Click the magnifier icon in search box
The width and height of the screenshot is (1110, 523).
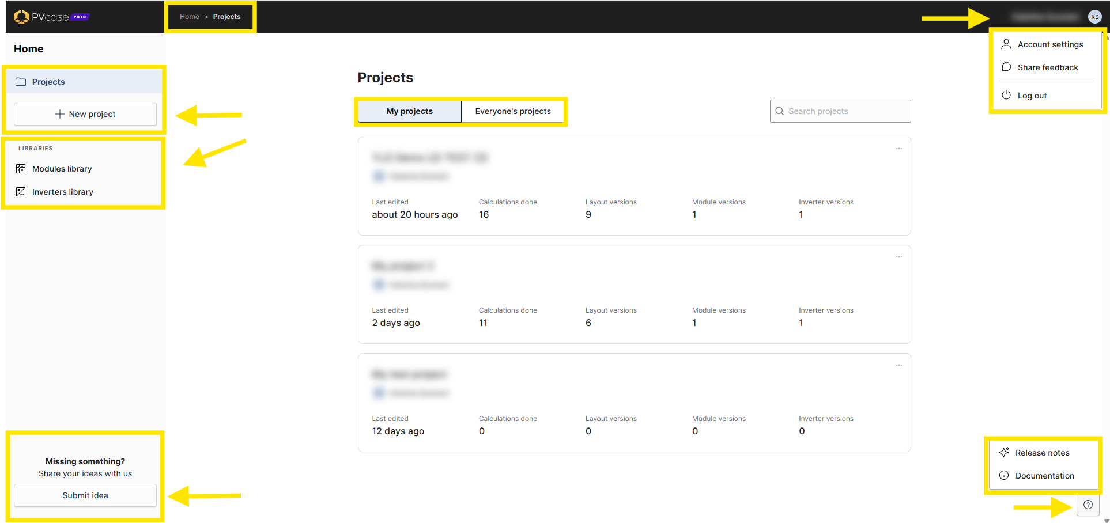(780, 111)
